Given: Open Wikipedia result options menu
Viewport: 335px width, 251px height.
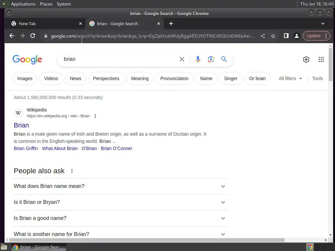Looking at the screenshot, I should (95, 116).
